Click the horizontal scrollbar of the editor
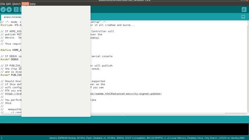Viewport: 249px width, 140px height. point(114,114)
